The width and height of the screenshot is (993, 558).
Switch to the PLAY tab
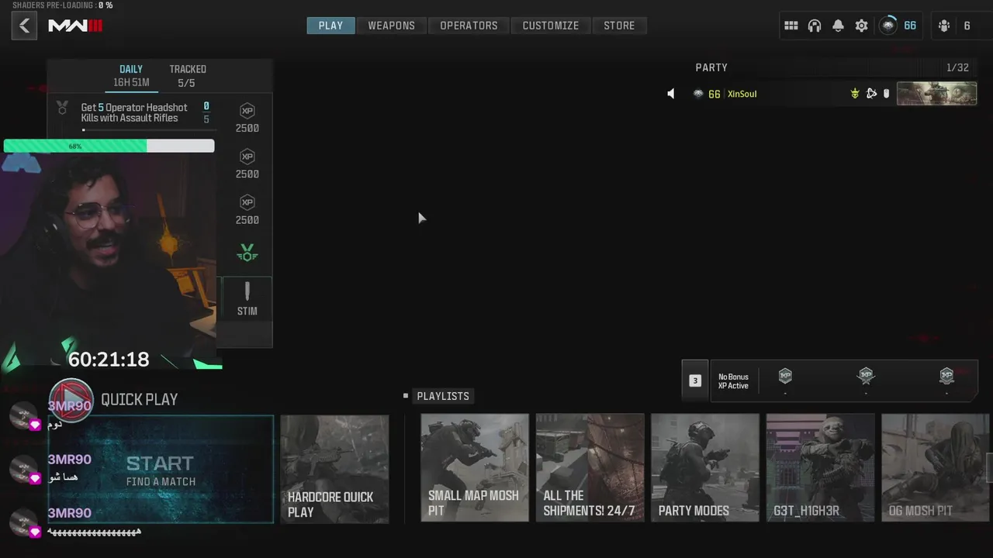pyautogui.click(x=330, y=26)
